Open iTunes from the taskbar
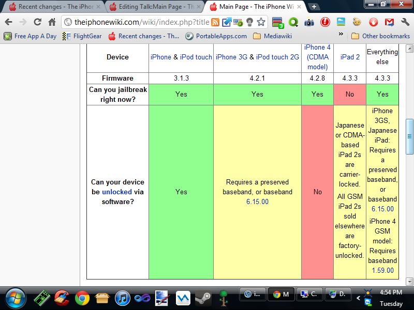 click(123, 299)
